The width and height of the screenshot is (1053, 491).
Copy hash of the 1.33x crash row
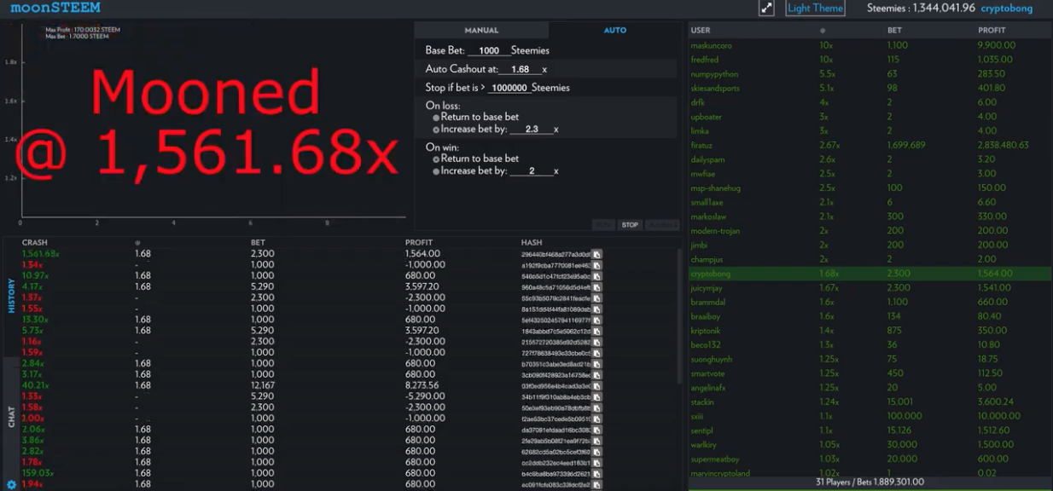(x=597, y=396)
